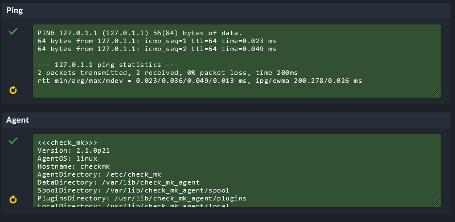Click the 'Hostname: checkmk' line
The width and height of the screenshot is (455, 222).
(x=73, y=166)
